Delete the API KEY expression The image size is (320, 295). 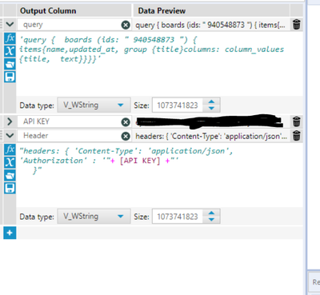[297, 122]
